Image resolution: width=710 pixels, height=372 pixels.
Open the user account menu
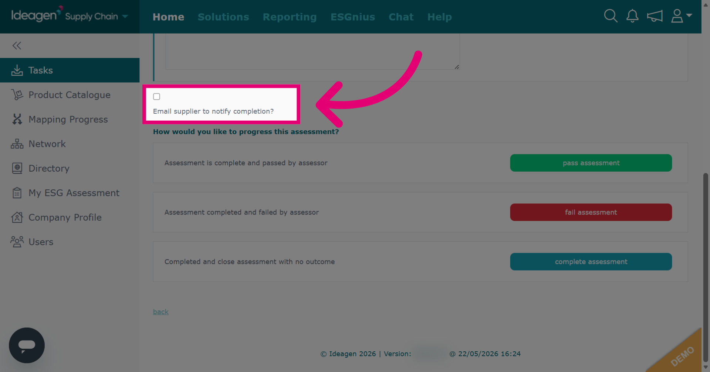[x=681, y=16]
